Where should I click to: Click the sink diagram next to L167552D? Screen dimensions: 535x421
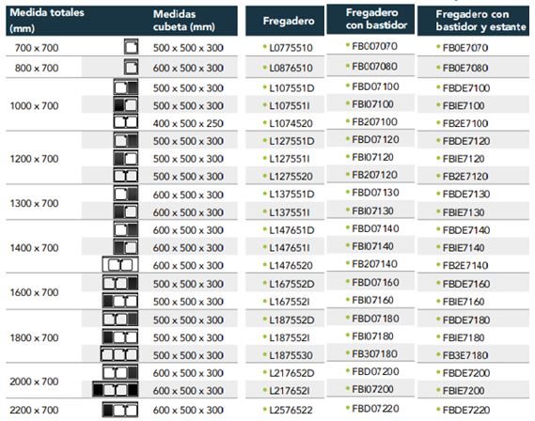[x=120, y=283]
